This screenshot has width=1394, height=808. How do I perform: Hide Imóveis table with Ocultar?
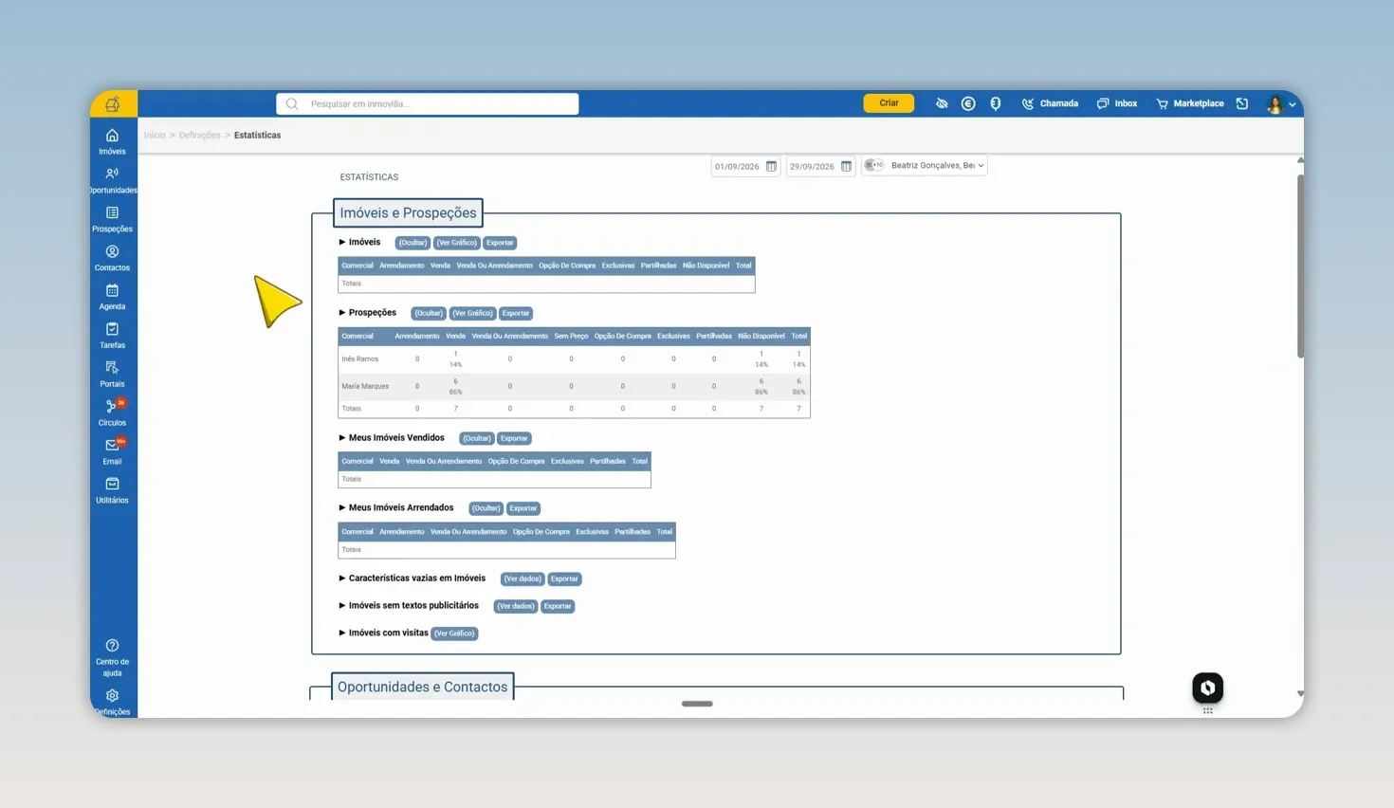413,243
